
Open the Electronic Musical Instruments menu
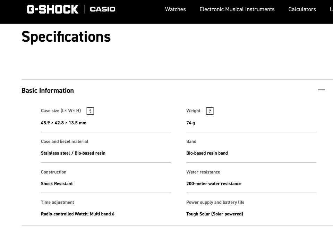237,9
